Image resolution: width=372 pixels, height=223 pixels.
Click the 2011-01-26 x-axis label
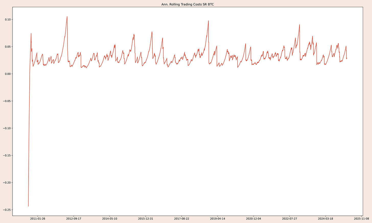[38, 219]
